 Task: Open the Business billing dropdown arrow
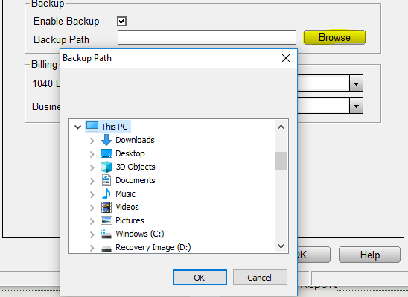click(x=356, y=106)
